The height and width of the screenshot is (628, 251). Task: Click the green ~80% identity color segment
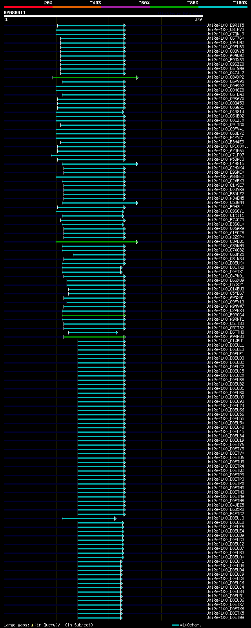174,7
